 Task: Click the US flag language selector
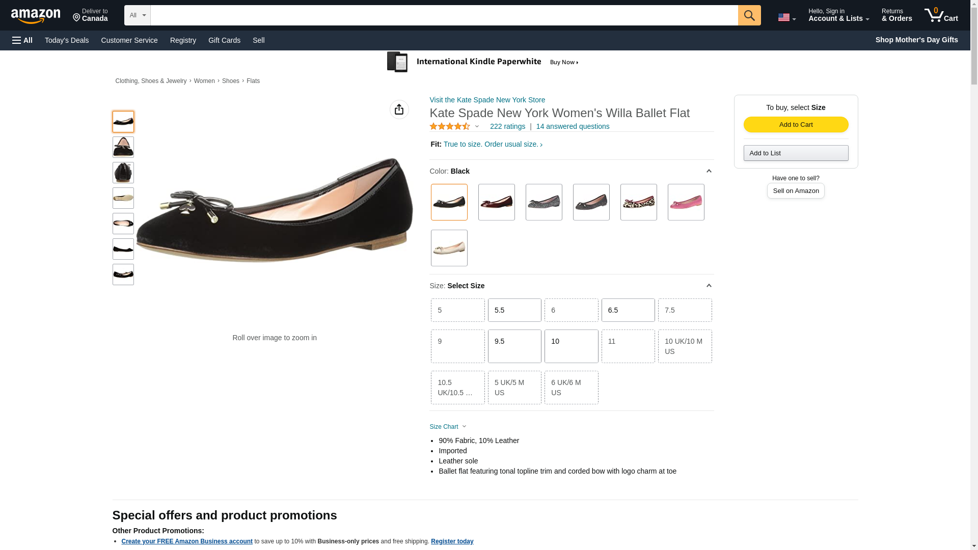[x=786, y=17]
